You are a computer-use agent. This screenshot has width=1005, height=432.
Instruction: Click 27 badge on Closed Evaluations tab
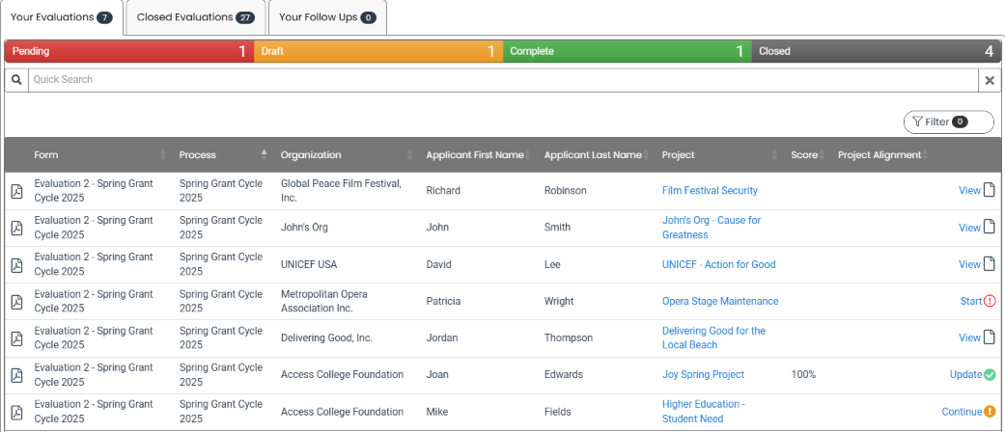(245, 18)
